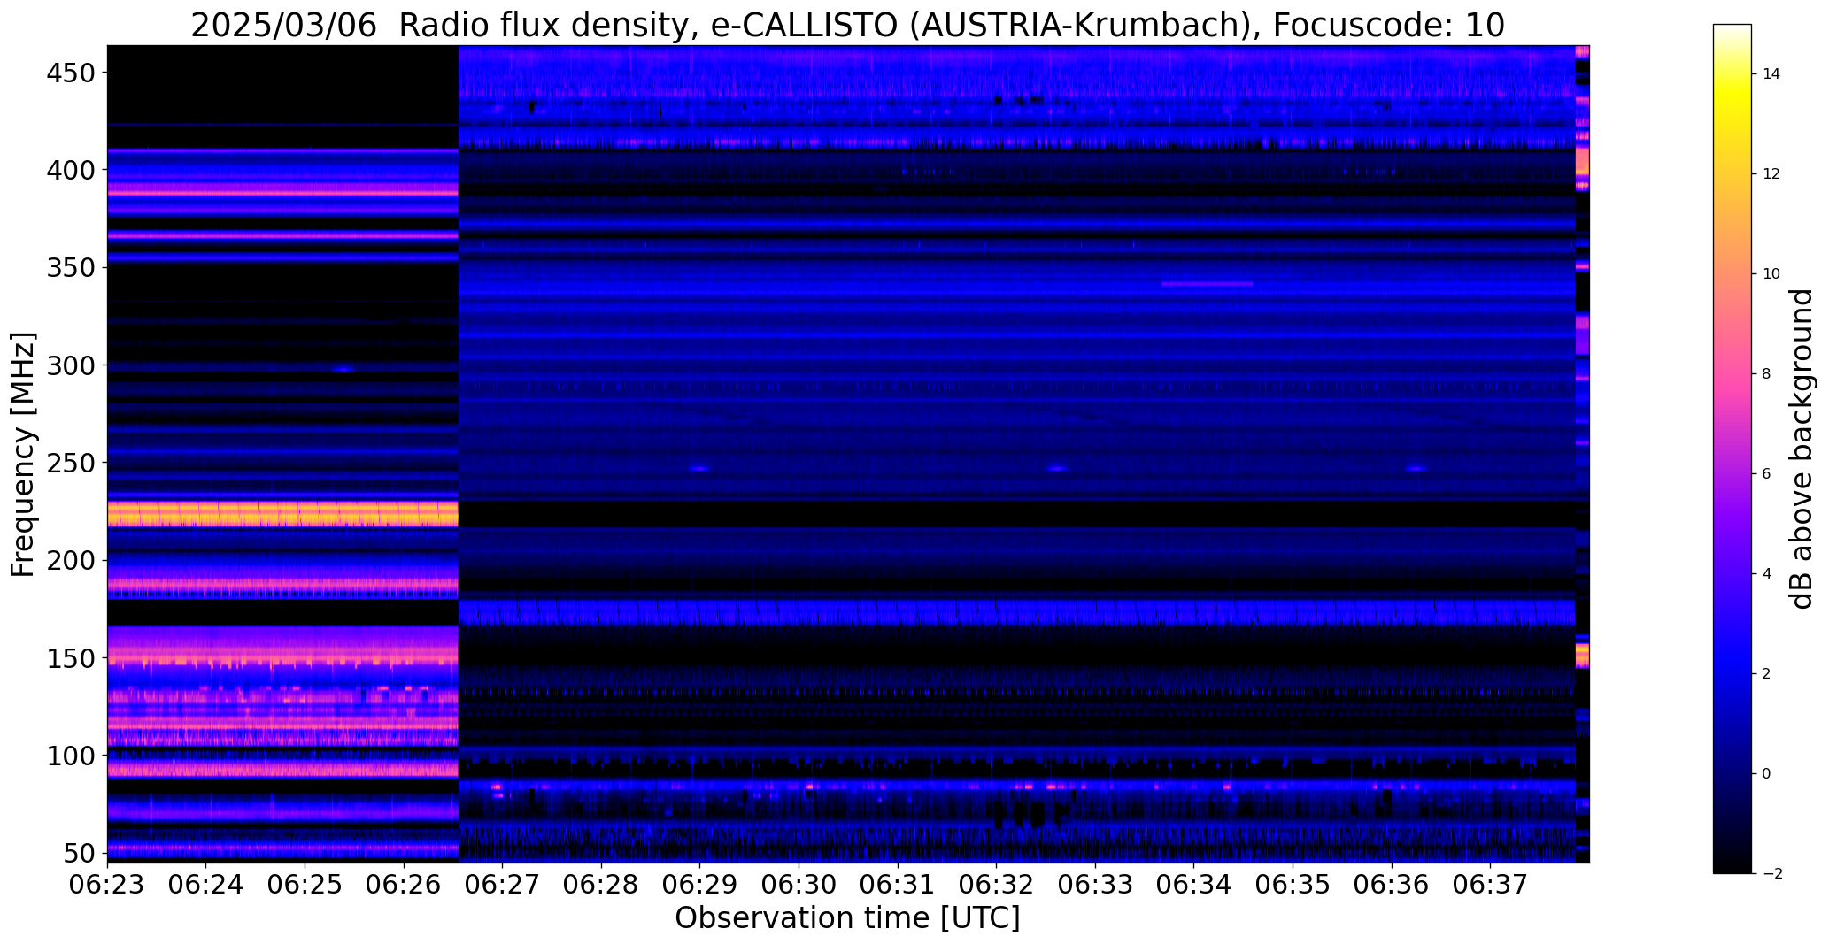Screen dimensions: 1829x944
Task: Click the colorbar −2 tick label
Action: (x=1771, y=874)
